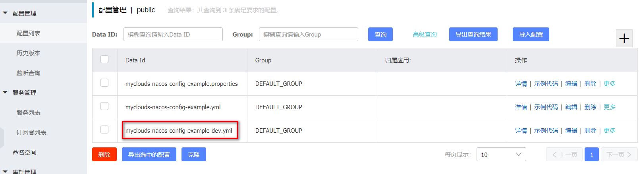
Task: Toggle the select-all checkbox in table header
Action: 104,59
